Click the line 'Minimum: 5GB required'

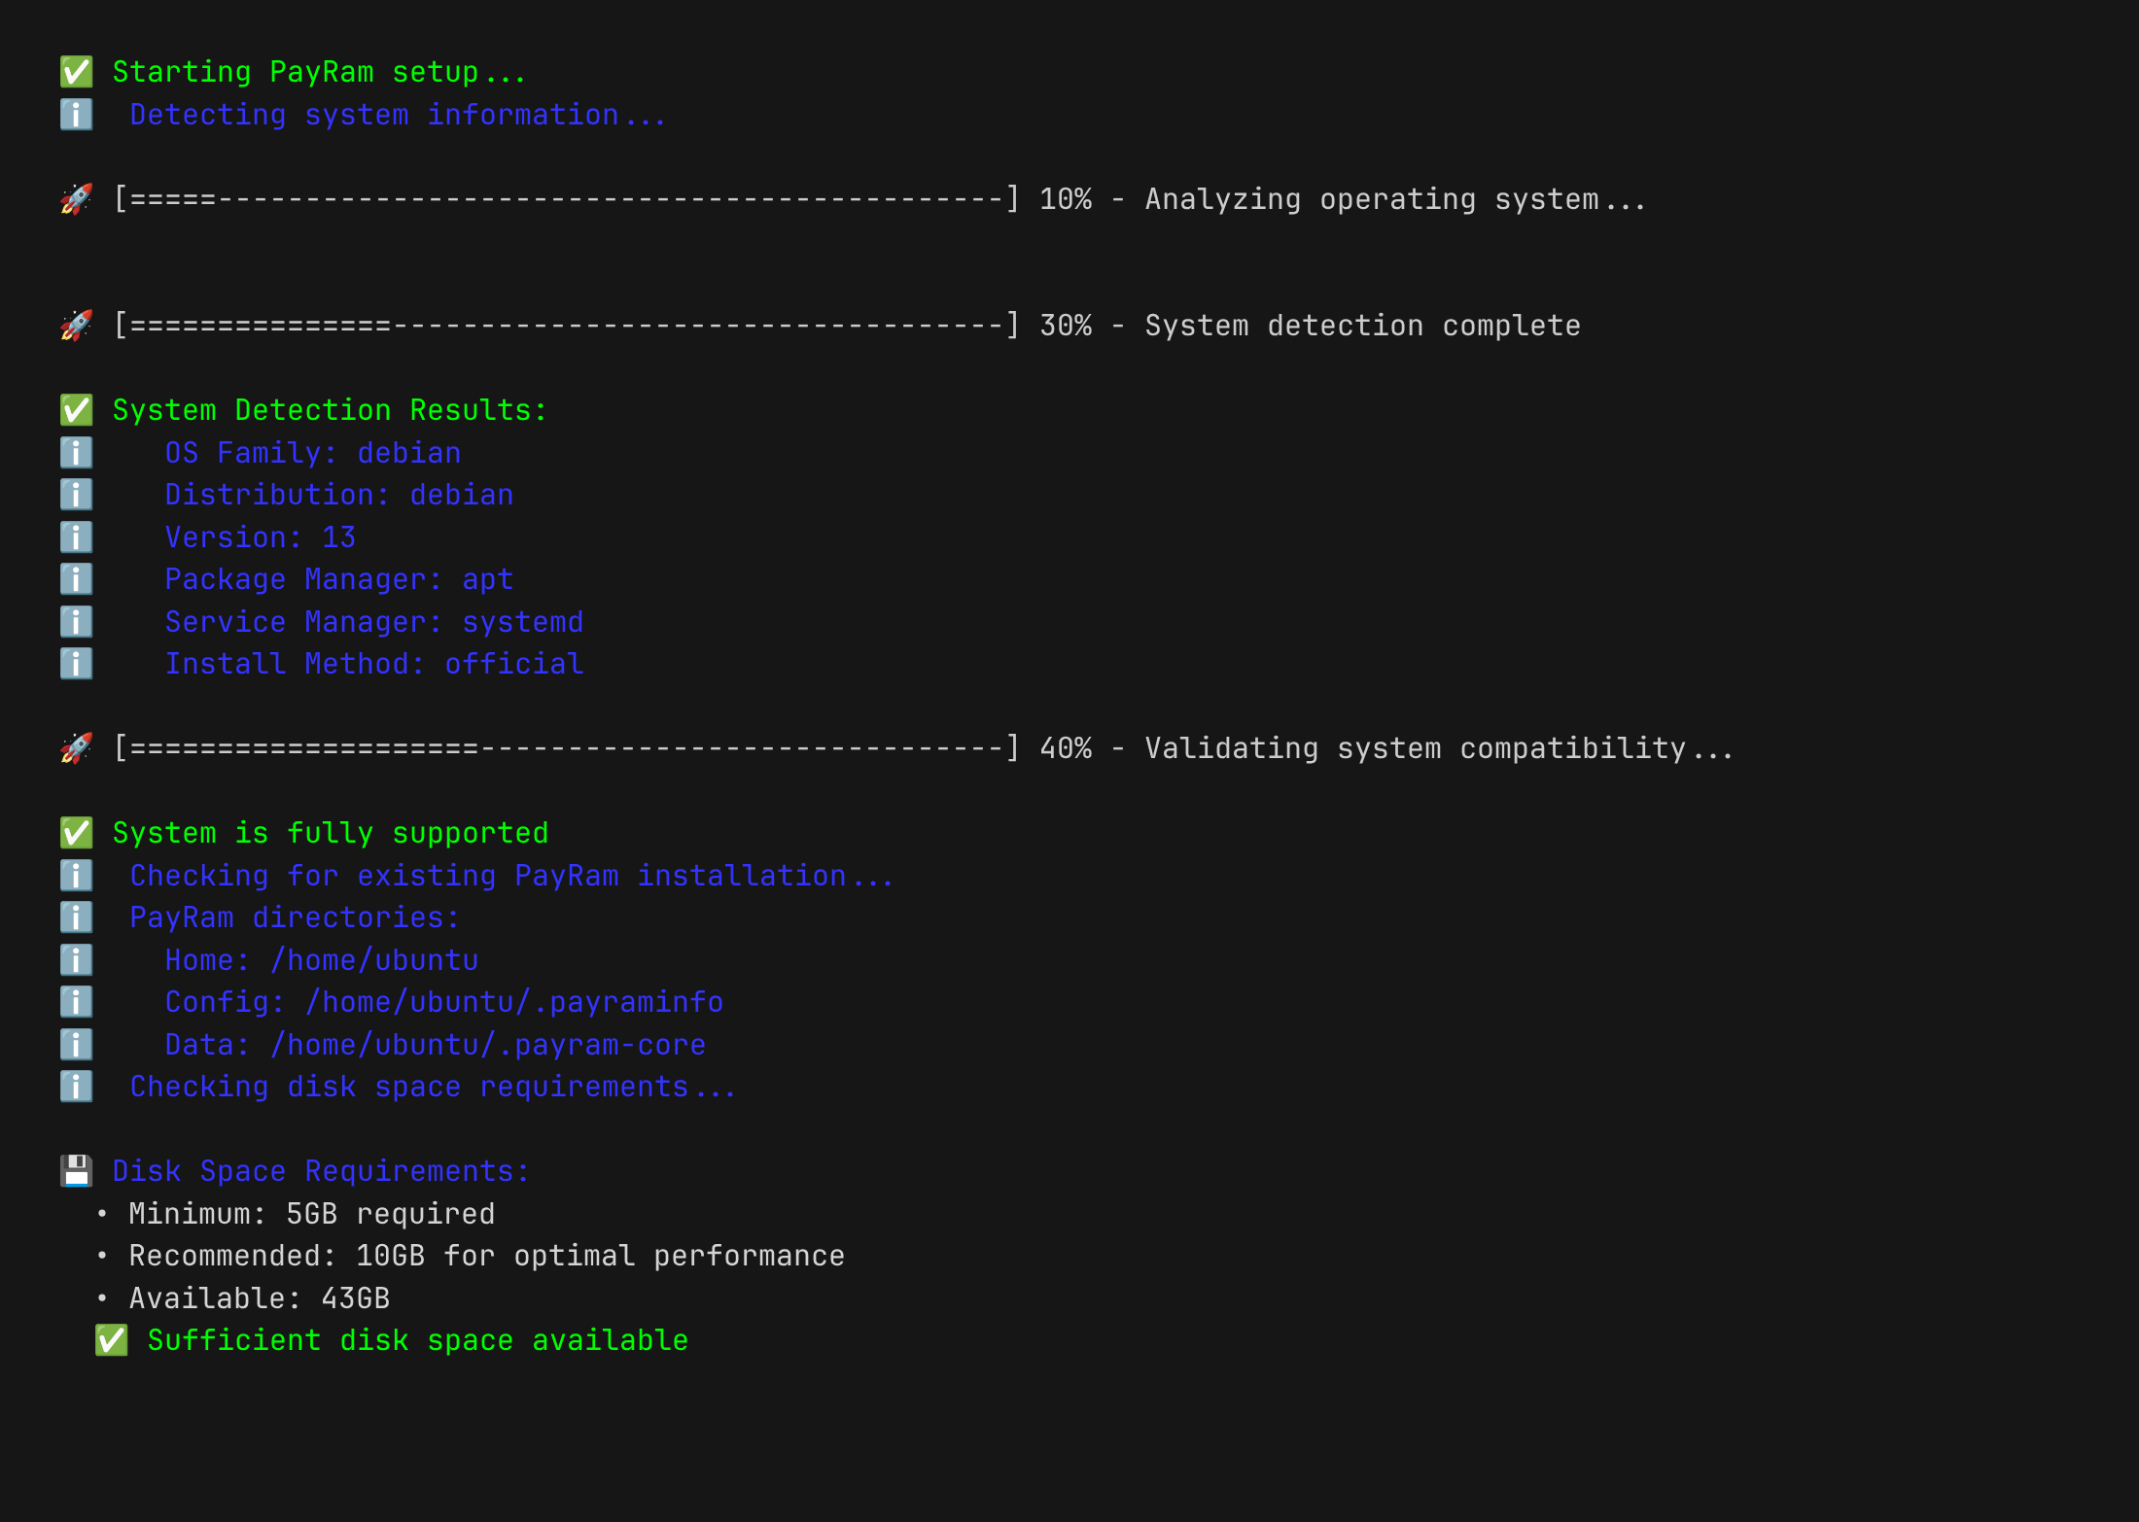(x=312, y=1214)
